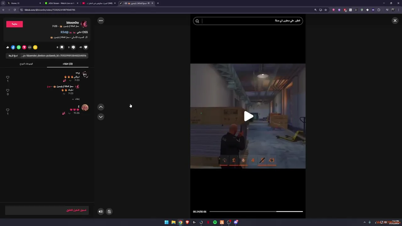Click the copy link button
The height and width of the screenshot is (226, 402).
pyautogui.click(x=13, y=56)
